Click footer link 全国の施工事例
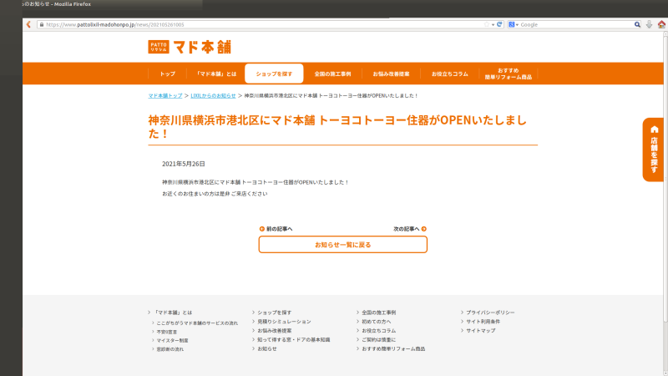The image size is (668, 376). click(379, 312)
